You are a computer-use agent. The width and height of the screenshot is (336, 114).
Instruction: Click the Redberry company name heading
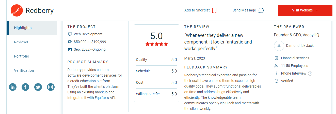[x=40, y=11]
